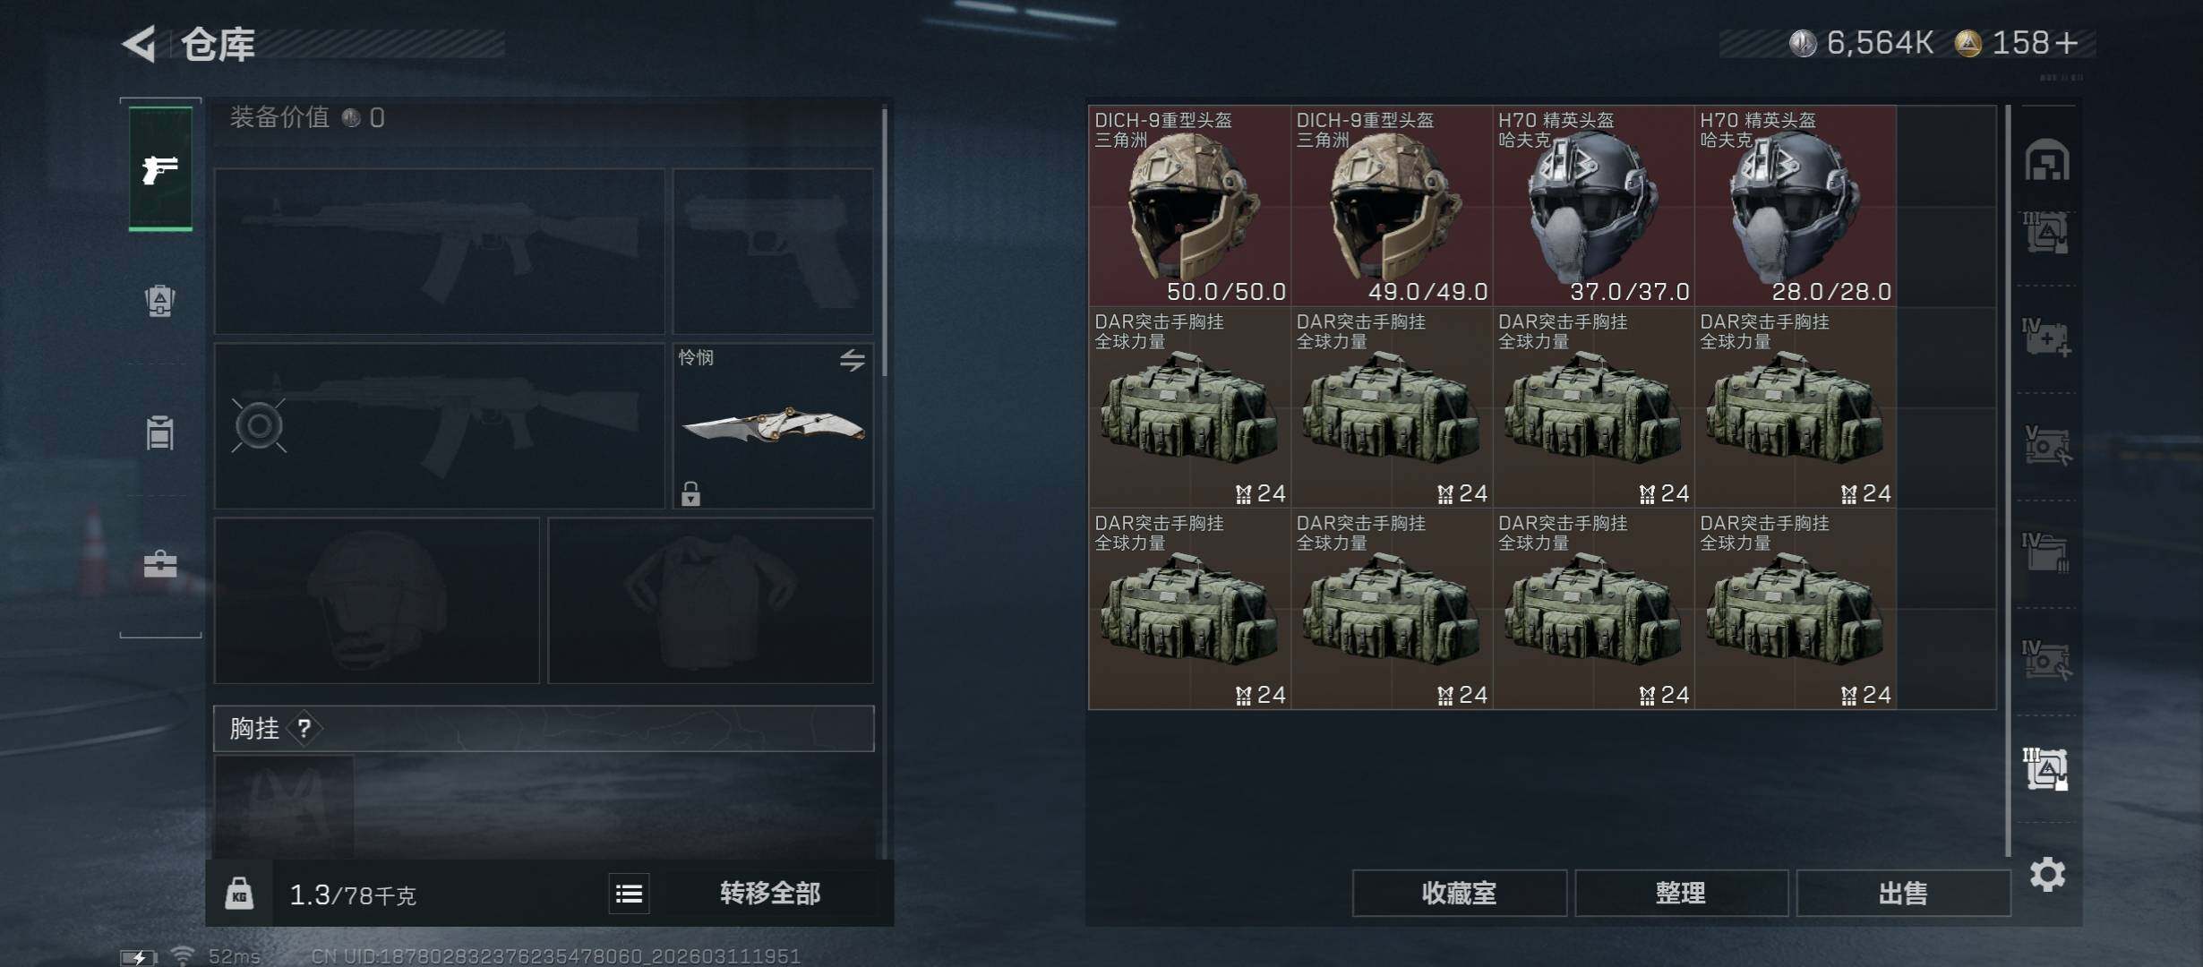
Task: Open the backpack tab in left sidebar
Action: (160, 300)
